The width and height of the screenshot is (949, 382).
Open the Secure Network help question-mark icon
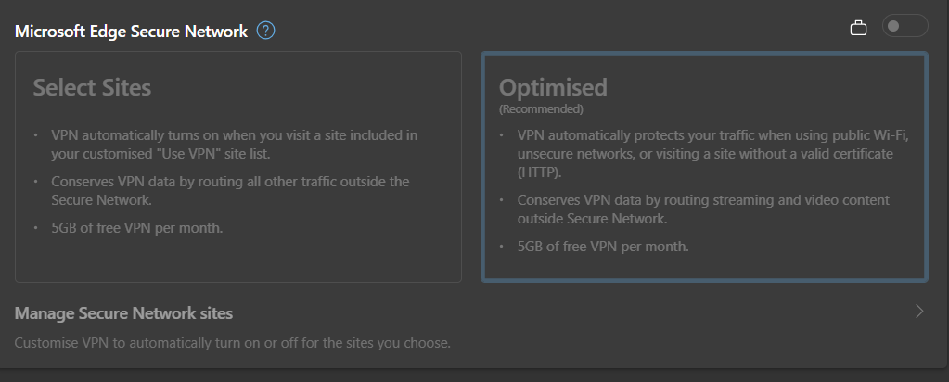coord(266,32)
